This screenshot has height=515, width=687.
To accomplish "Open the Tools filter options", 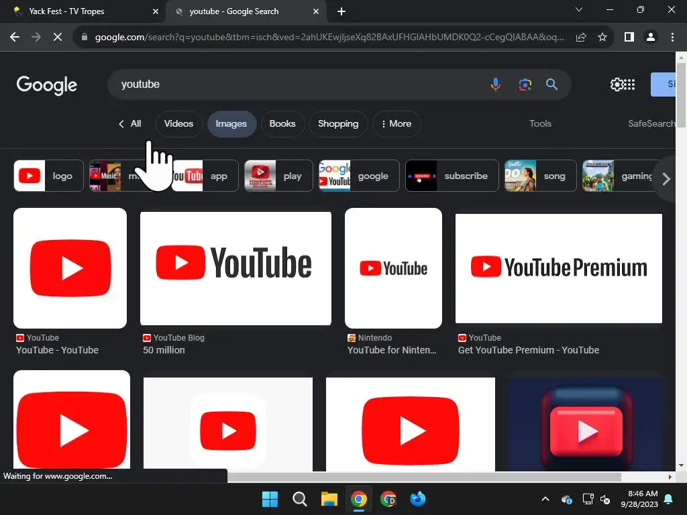I will tap(540, 124).
